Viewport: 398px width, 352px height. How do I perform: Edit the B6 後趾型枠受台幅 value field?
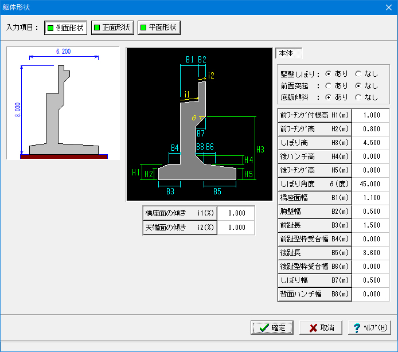[370, 267]
